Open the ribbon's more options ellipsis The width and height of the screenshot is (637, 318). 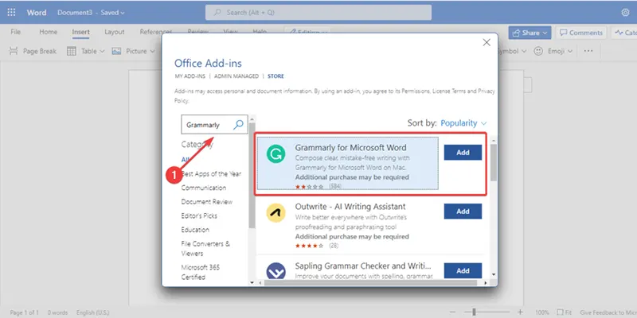588,51
